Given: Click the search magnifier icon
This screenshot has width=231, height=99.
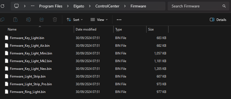Looking at the screenshot, I should 224,6.
